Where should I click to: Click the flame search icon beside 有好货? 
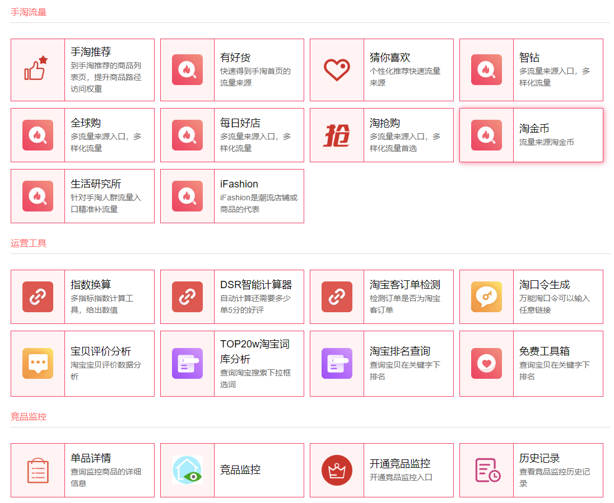coord(187,69)
